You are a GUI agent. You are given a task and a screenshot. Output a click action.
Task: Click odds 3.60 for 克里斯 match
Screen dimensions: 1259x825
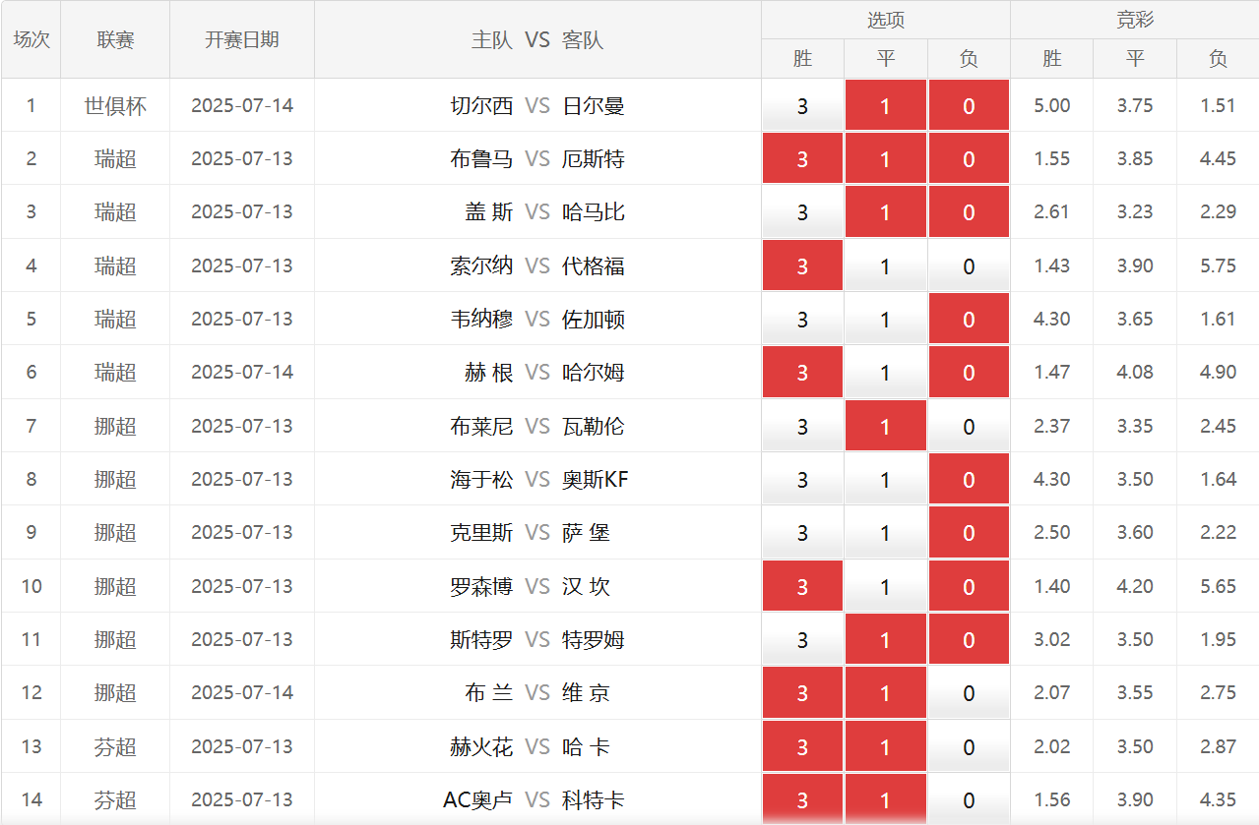1135,532
